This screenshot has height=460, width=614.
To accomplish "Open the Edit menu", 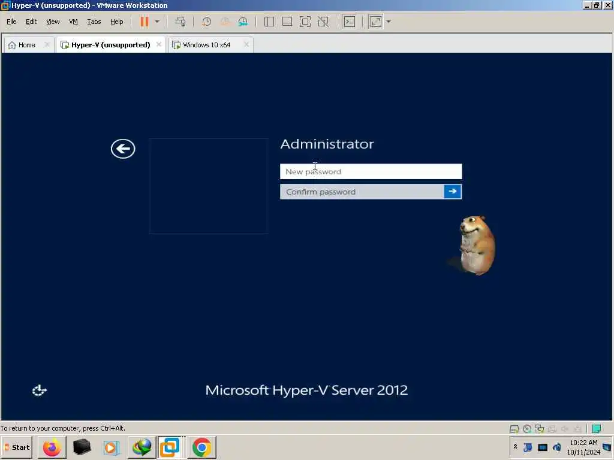I will pos(31,22).
